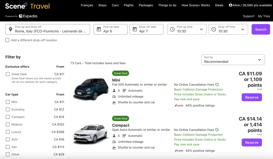Click info icon next to Compact cancellation fees
This screenshot has width=273, height=159.
coord(217,130)
